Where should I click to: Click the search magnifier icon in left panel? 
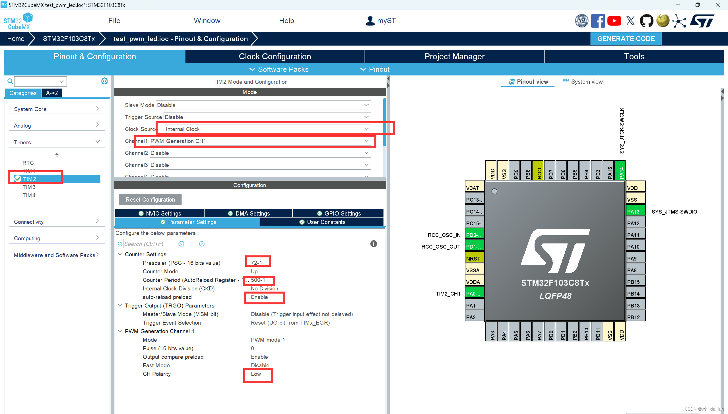[x=10, y=81]
